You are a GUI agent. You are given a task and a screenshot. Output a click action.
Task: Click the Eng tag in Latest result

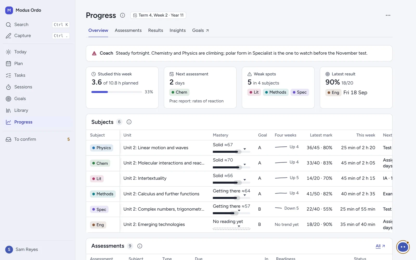tap(333, 93)
